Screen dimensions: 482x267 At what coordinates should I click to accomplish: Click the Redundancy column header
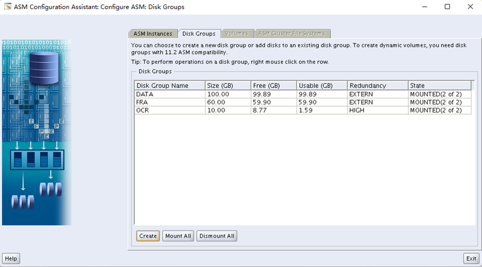coord(377,85)
